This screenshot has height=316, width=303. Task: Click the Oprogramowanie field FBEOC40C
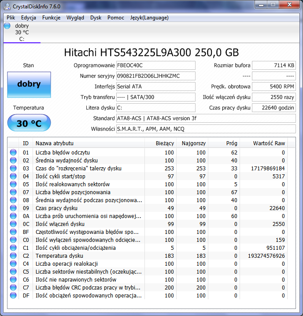(156, 65)
